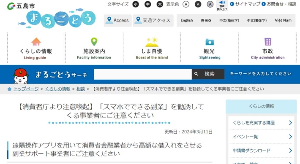Viewport: 300px width, 164px height.
Task: Go to トップページ via breadcrumb
Action: [26, 89]
